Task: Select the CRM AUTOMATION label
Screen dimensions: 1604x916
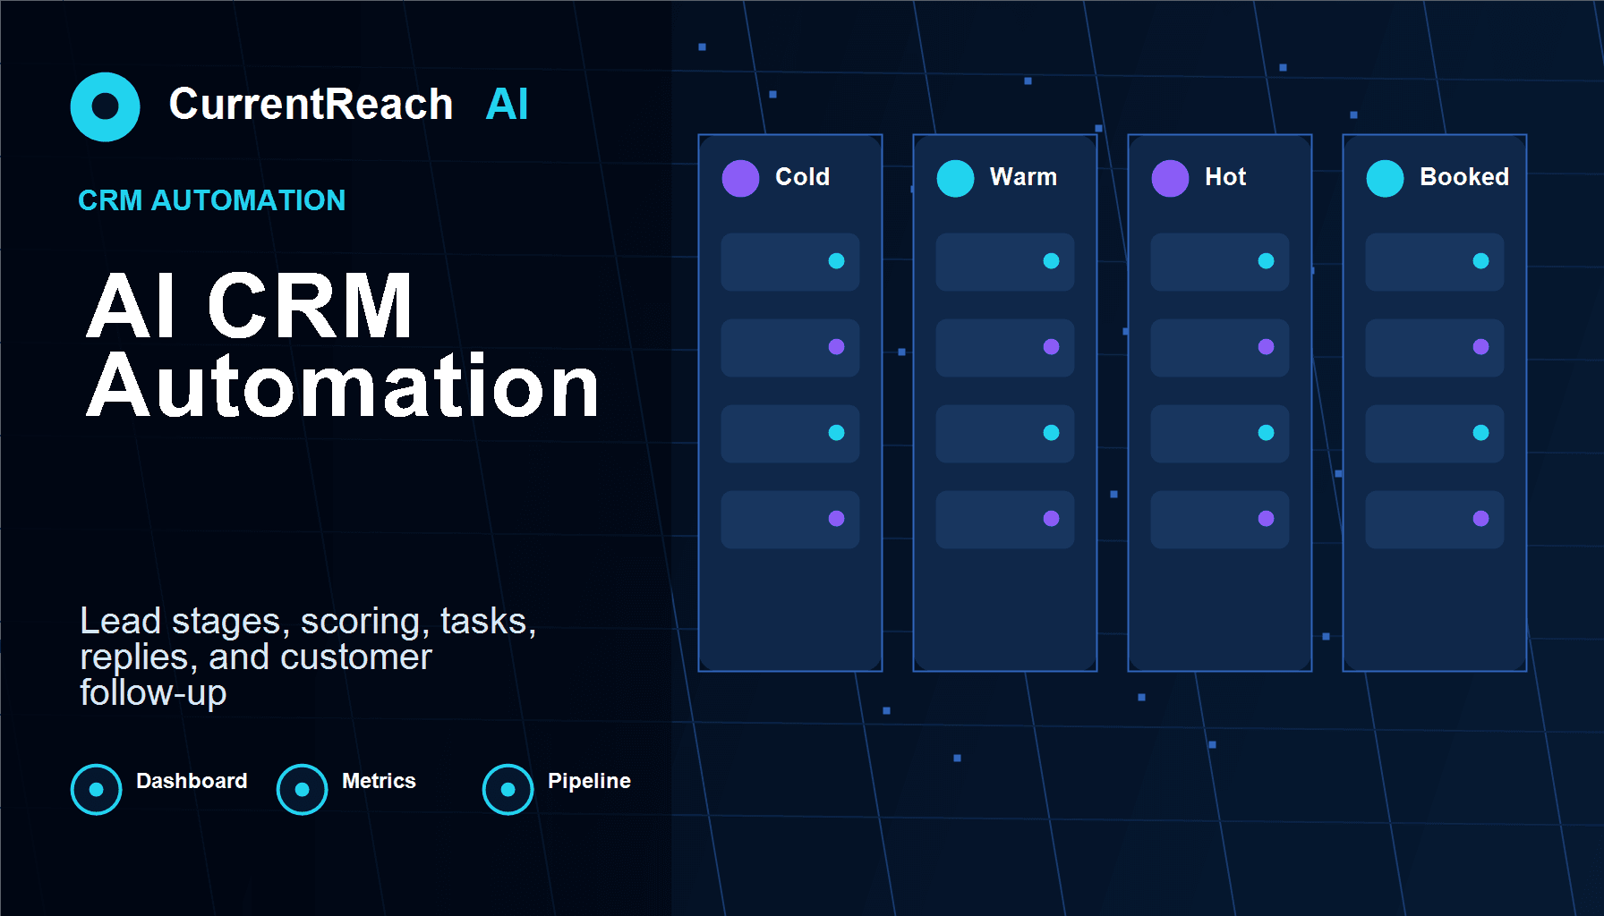Action: (211, 200)
